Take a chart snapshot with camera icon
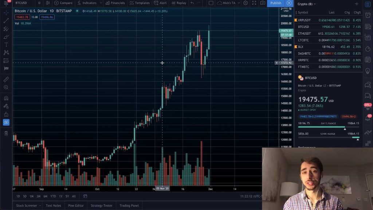Viewport: 373px width, 210px height. coord(263,3)
